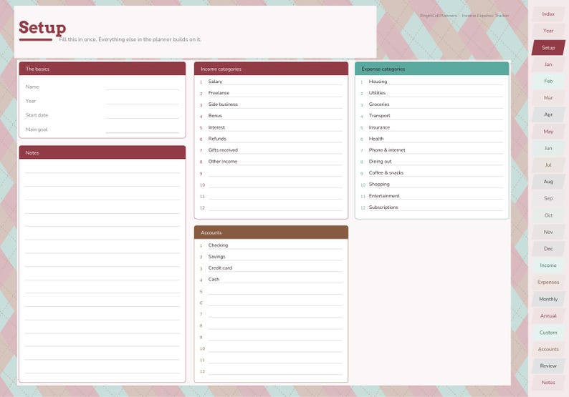The image size is (569, 397).
Task: Click the Subscriptions expense row
Action: click(432, 207)
